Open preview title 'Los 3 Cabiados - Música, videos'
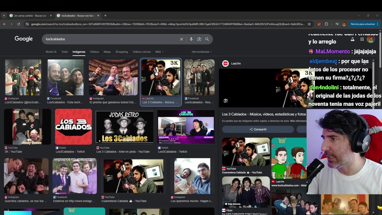382x215 pixels. click(264, 114)
